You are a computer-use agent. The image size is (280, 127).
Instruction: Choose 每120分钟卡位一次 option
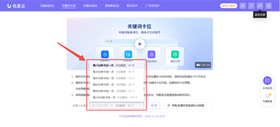pos(117,98)
